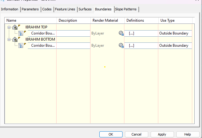Click the Cancel button
Screen dimensions: 202x138
coord(136,134)
